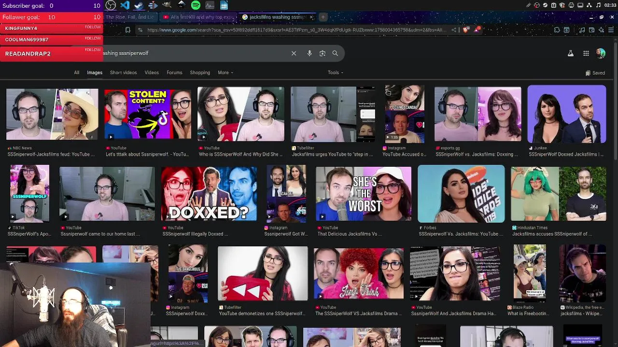The height and width of the screenshot is (347, 618).
Task: Open the browser extensions puzzle icon
Action: [x=557, y=30]
